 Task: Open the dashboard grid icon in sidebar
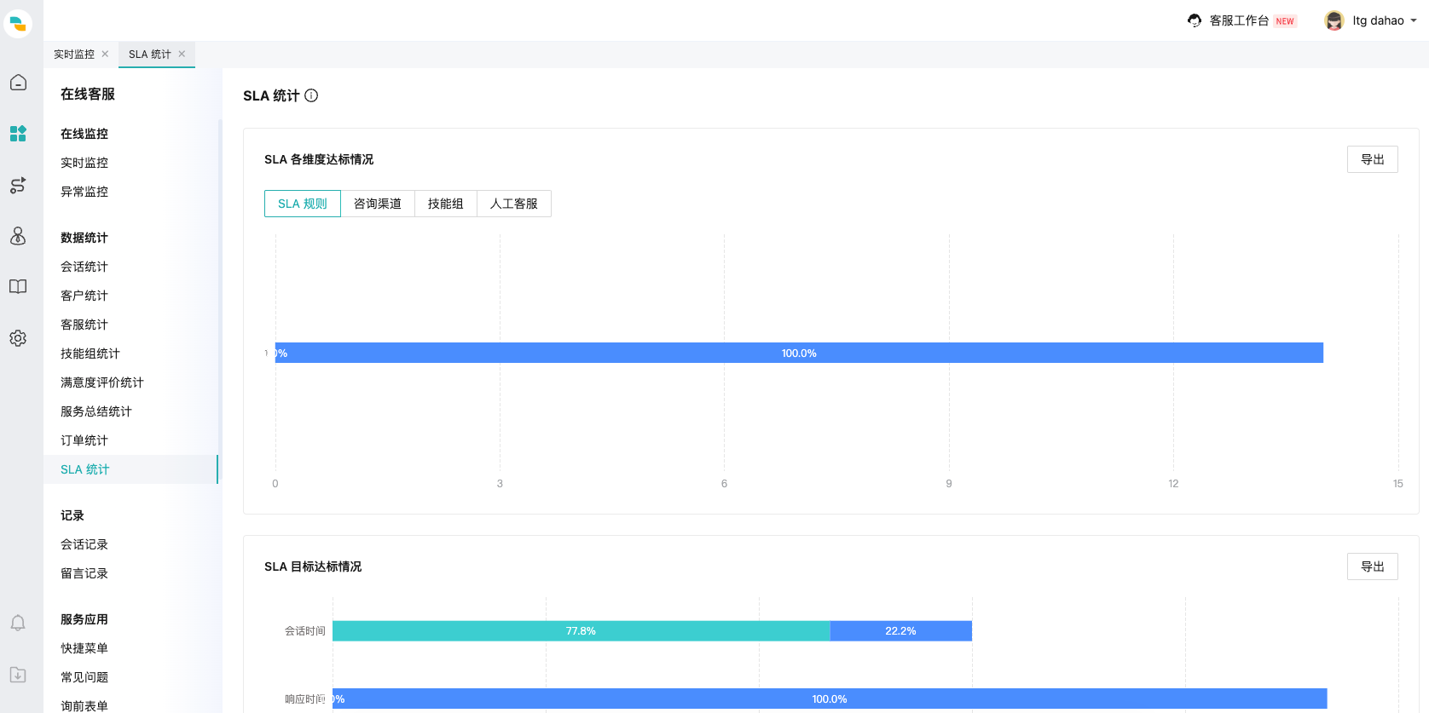click(18, 134)
